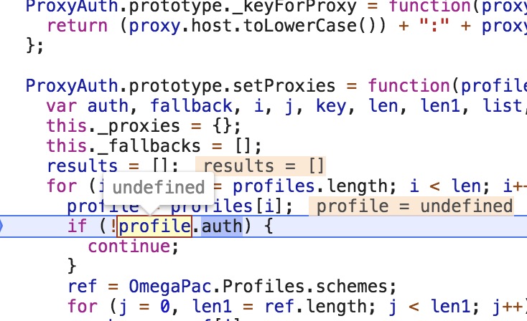Click the selected 'auth' property in if statement
This screenshot has height=321, width=527.
222,226
